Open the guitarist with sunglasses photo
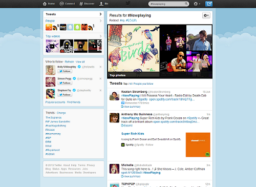The height and width of the screenshot is (187, 256). tap(173, 61)
